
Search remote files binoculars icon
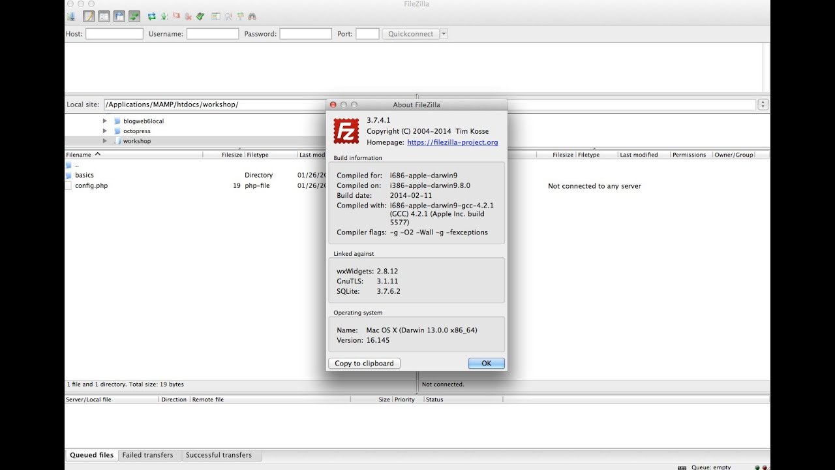(x=252, y=16)
